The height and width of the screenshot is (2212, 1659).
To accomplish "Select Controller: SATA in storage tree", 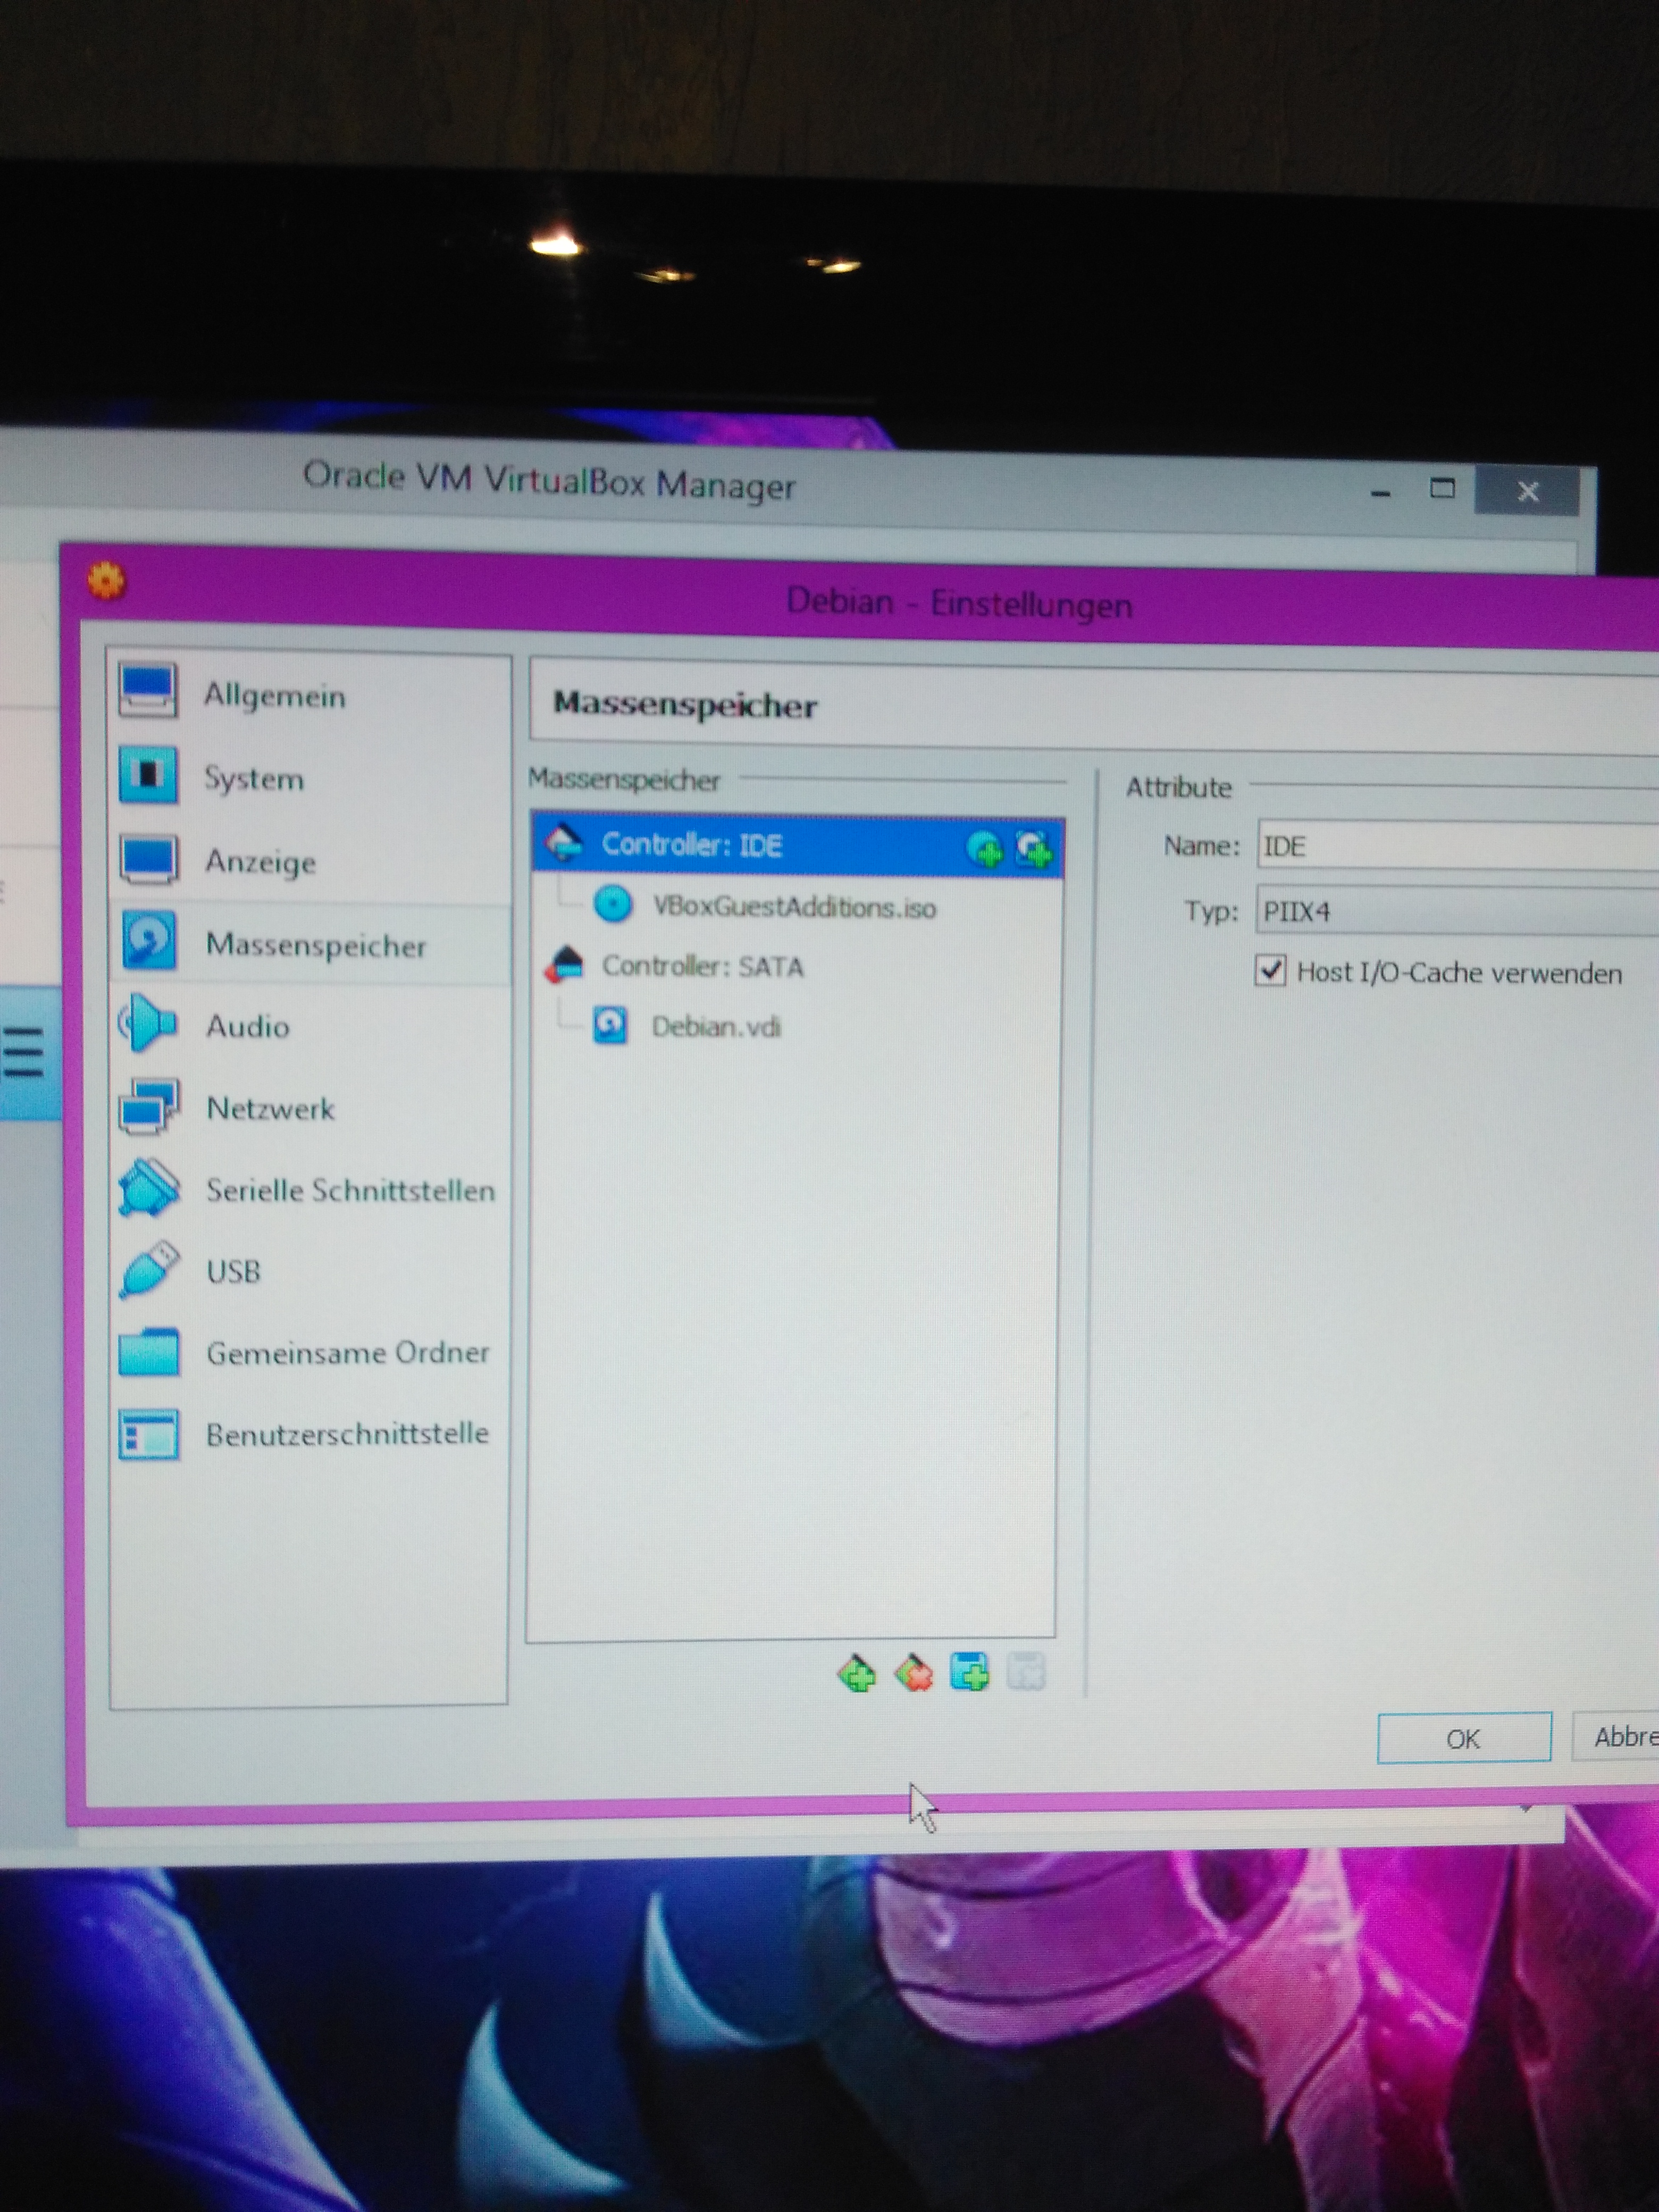I will point(702,966).
